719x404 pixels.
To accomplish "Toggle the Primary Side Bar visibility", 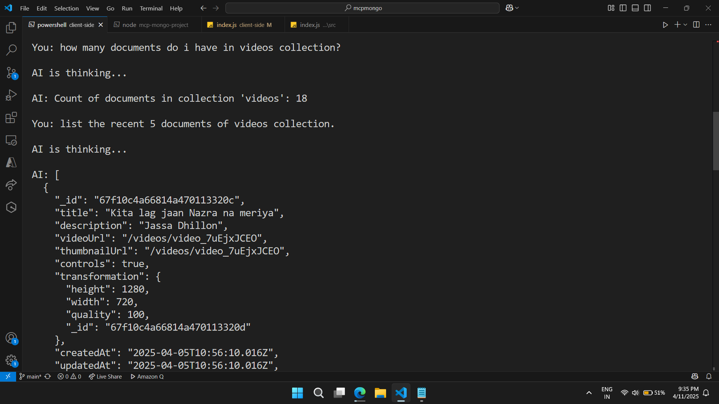I will coord(623,8).
